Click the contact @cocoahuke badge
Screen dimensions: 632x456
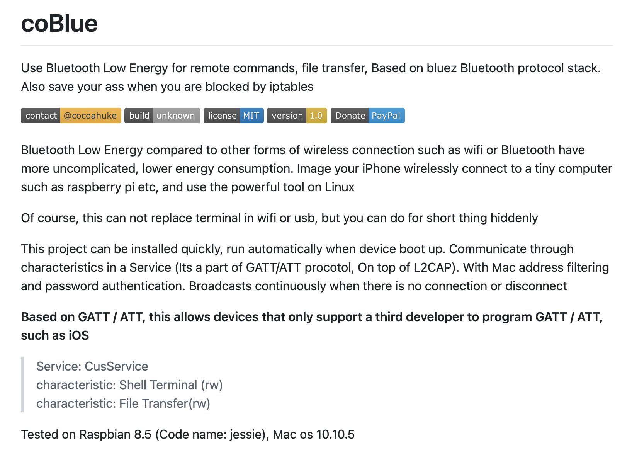tap(71, 116)
